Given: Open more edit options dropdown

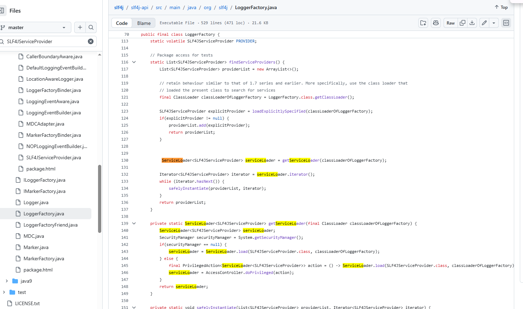Looking at the screenshot, I should (x=494, y=23).
